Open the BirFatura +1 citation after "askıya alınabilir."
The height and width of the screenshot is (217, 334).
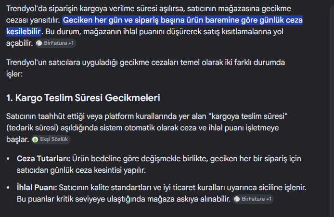pyautogui.click(x=253, y=199)
